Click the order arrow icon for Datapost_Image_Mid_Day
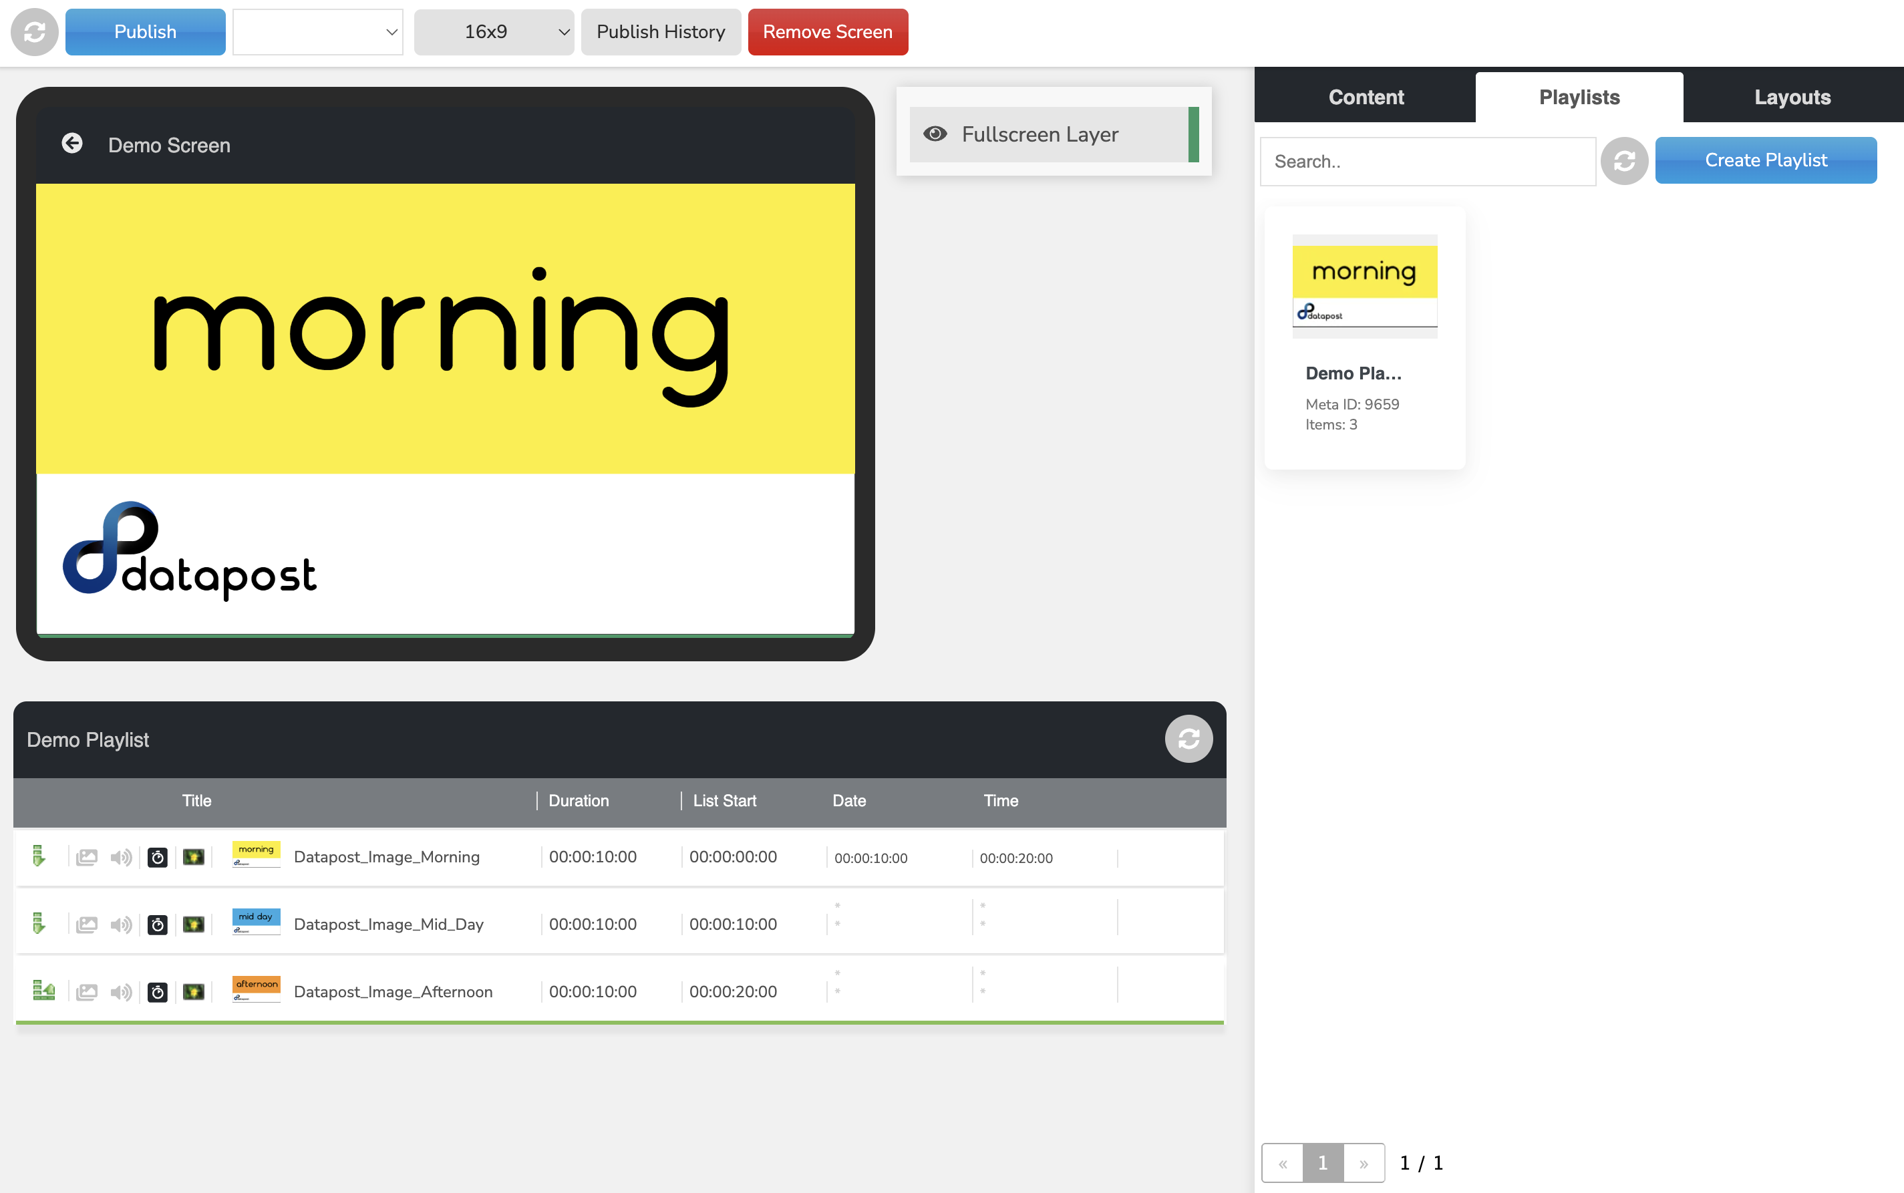This screenshot has height=1193, width=1904. (38, 923)
